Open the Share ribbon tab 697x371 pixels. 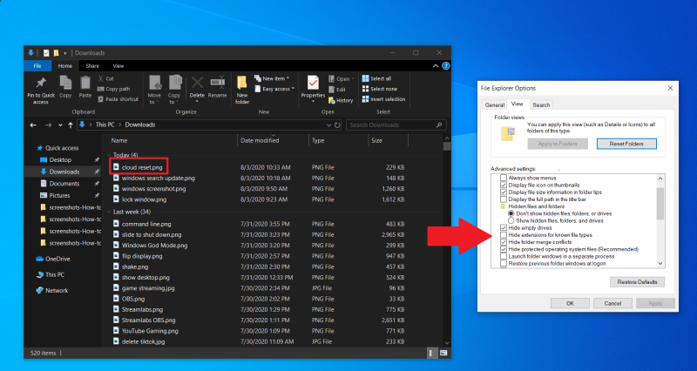[x=92, y=65]
